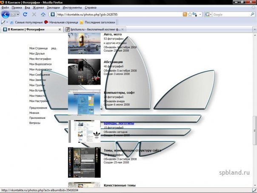Bookmark page with the star icon
The height and width of the screenshot is (193, 257).
click(190, 14)
